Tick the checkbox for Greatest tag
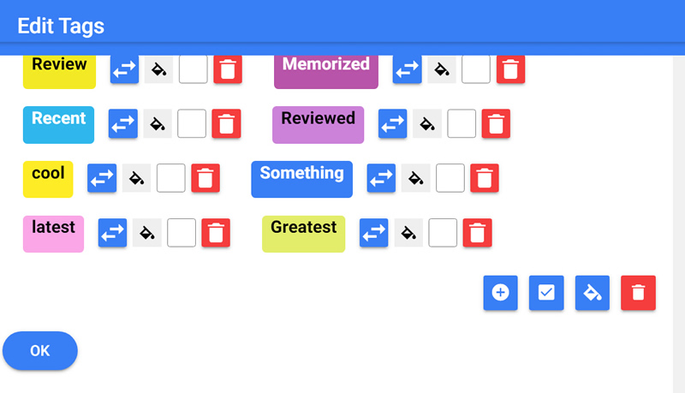 [443, 232]
